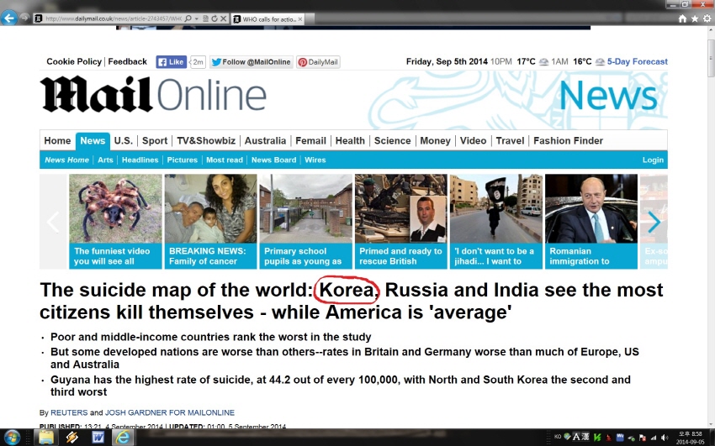Click the address bar URL field
Screen dimensions: 715x446
[x=113, y=18]
